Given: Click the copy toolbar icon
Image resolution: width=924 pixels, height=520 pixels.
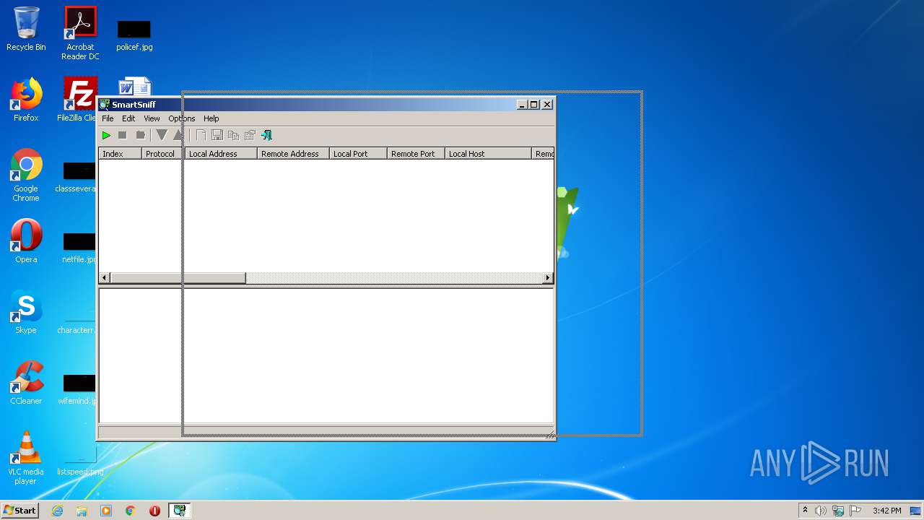Looking at the screenshot, I should pos(233,135).
